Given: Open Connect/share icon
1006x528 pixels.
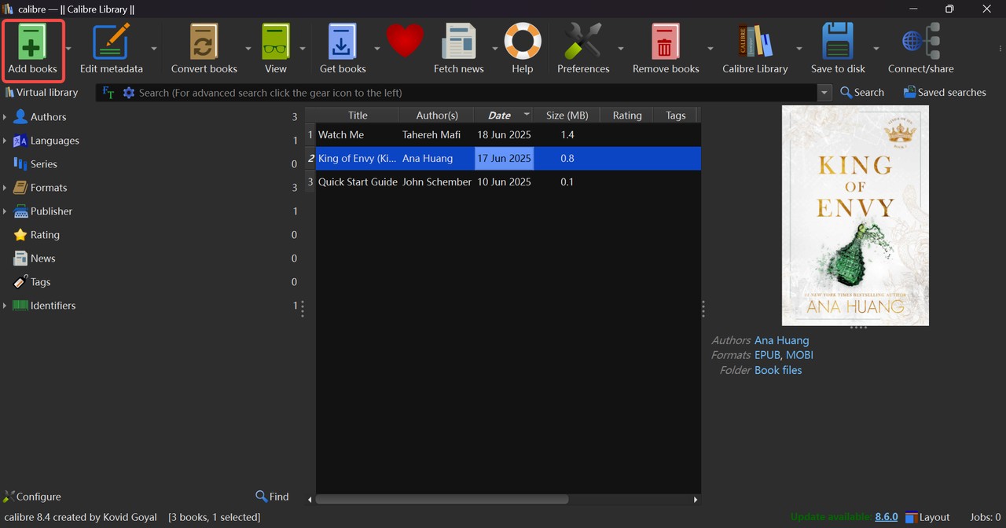Looking at the screenshot, I should tap(920, 42).
